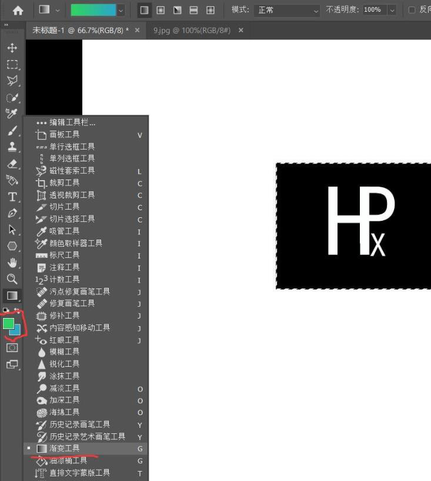
Task: Expand the 不透明度 opacity slider arrow
Action: click(x=392, y=10)
